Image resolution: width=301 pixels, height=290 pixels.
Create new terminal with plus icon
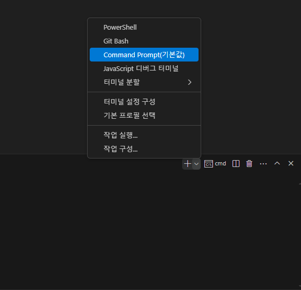pyautogui.click(x=187, y=164)
